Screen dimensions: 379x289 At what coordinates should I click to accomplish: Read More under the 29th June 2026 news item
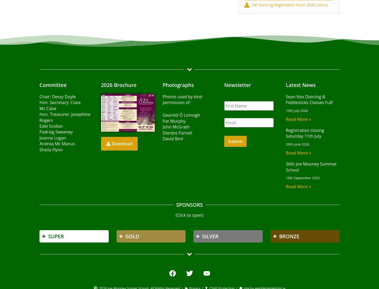pos(298,153)
